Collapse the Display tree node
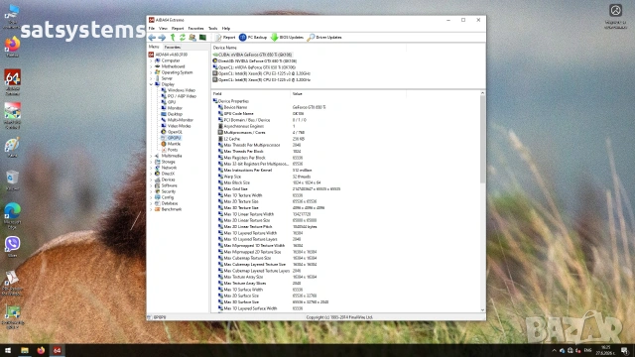 [152, 84]
